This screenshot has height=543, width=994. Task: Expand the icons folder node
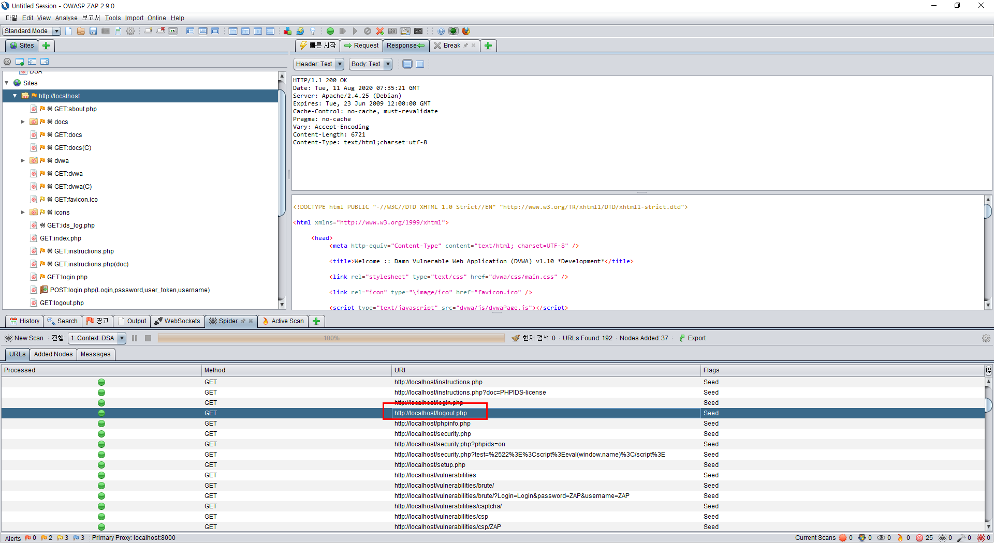(x=23, y=213)
